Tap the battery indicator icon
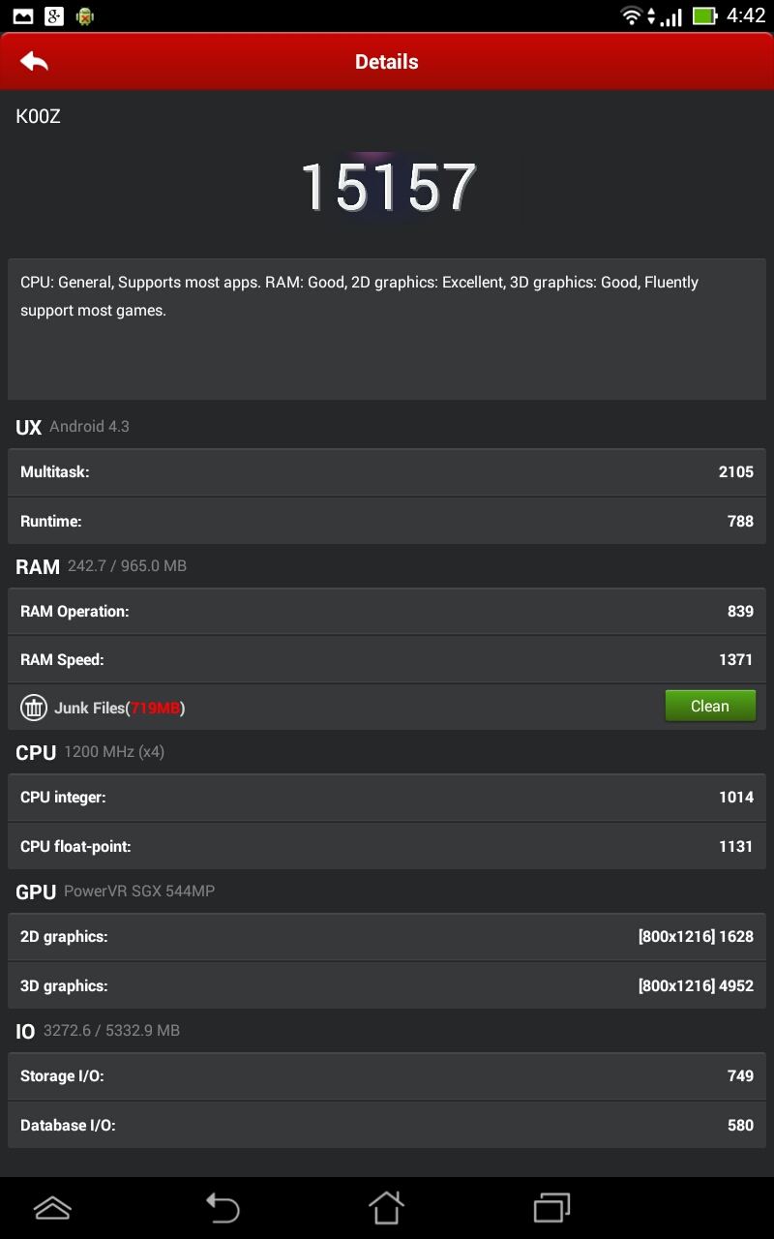774x1239 pixels. pyautogui.click(x=704, y=15)
